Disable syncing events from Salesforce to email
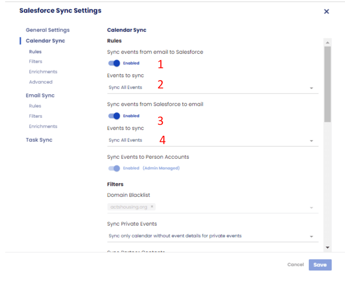 click(115, 116)
